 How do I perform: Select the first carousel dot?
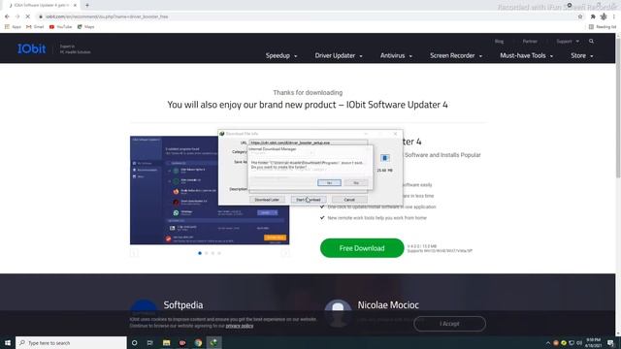200,253
